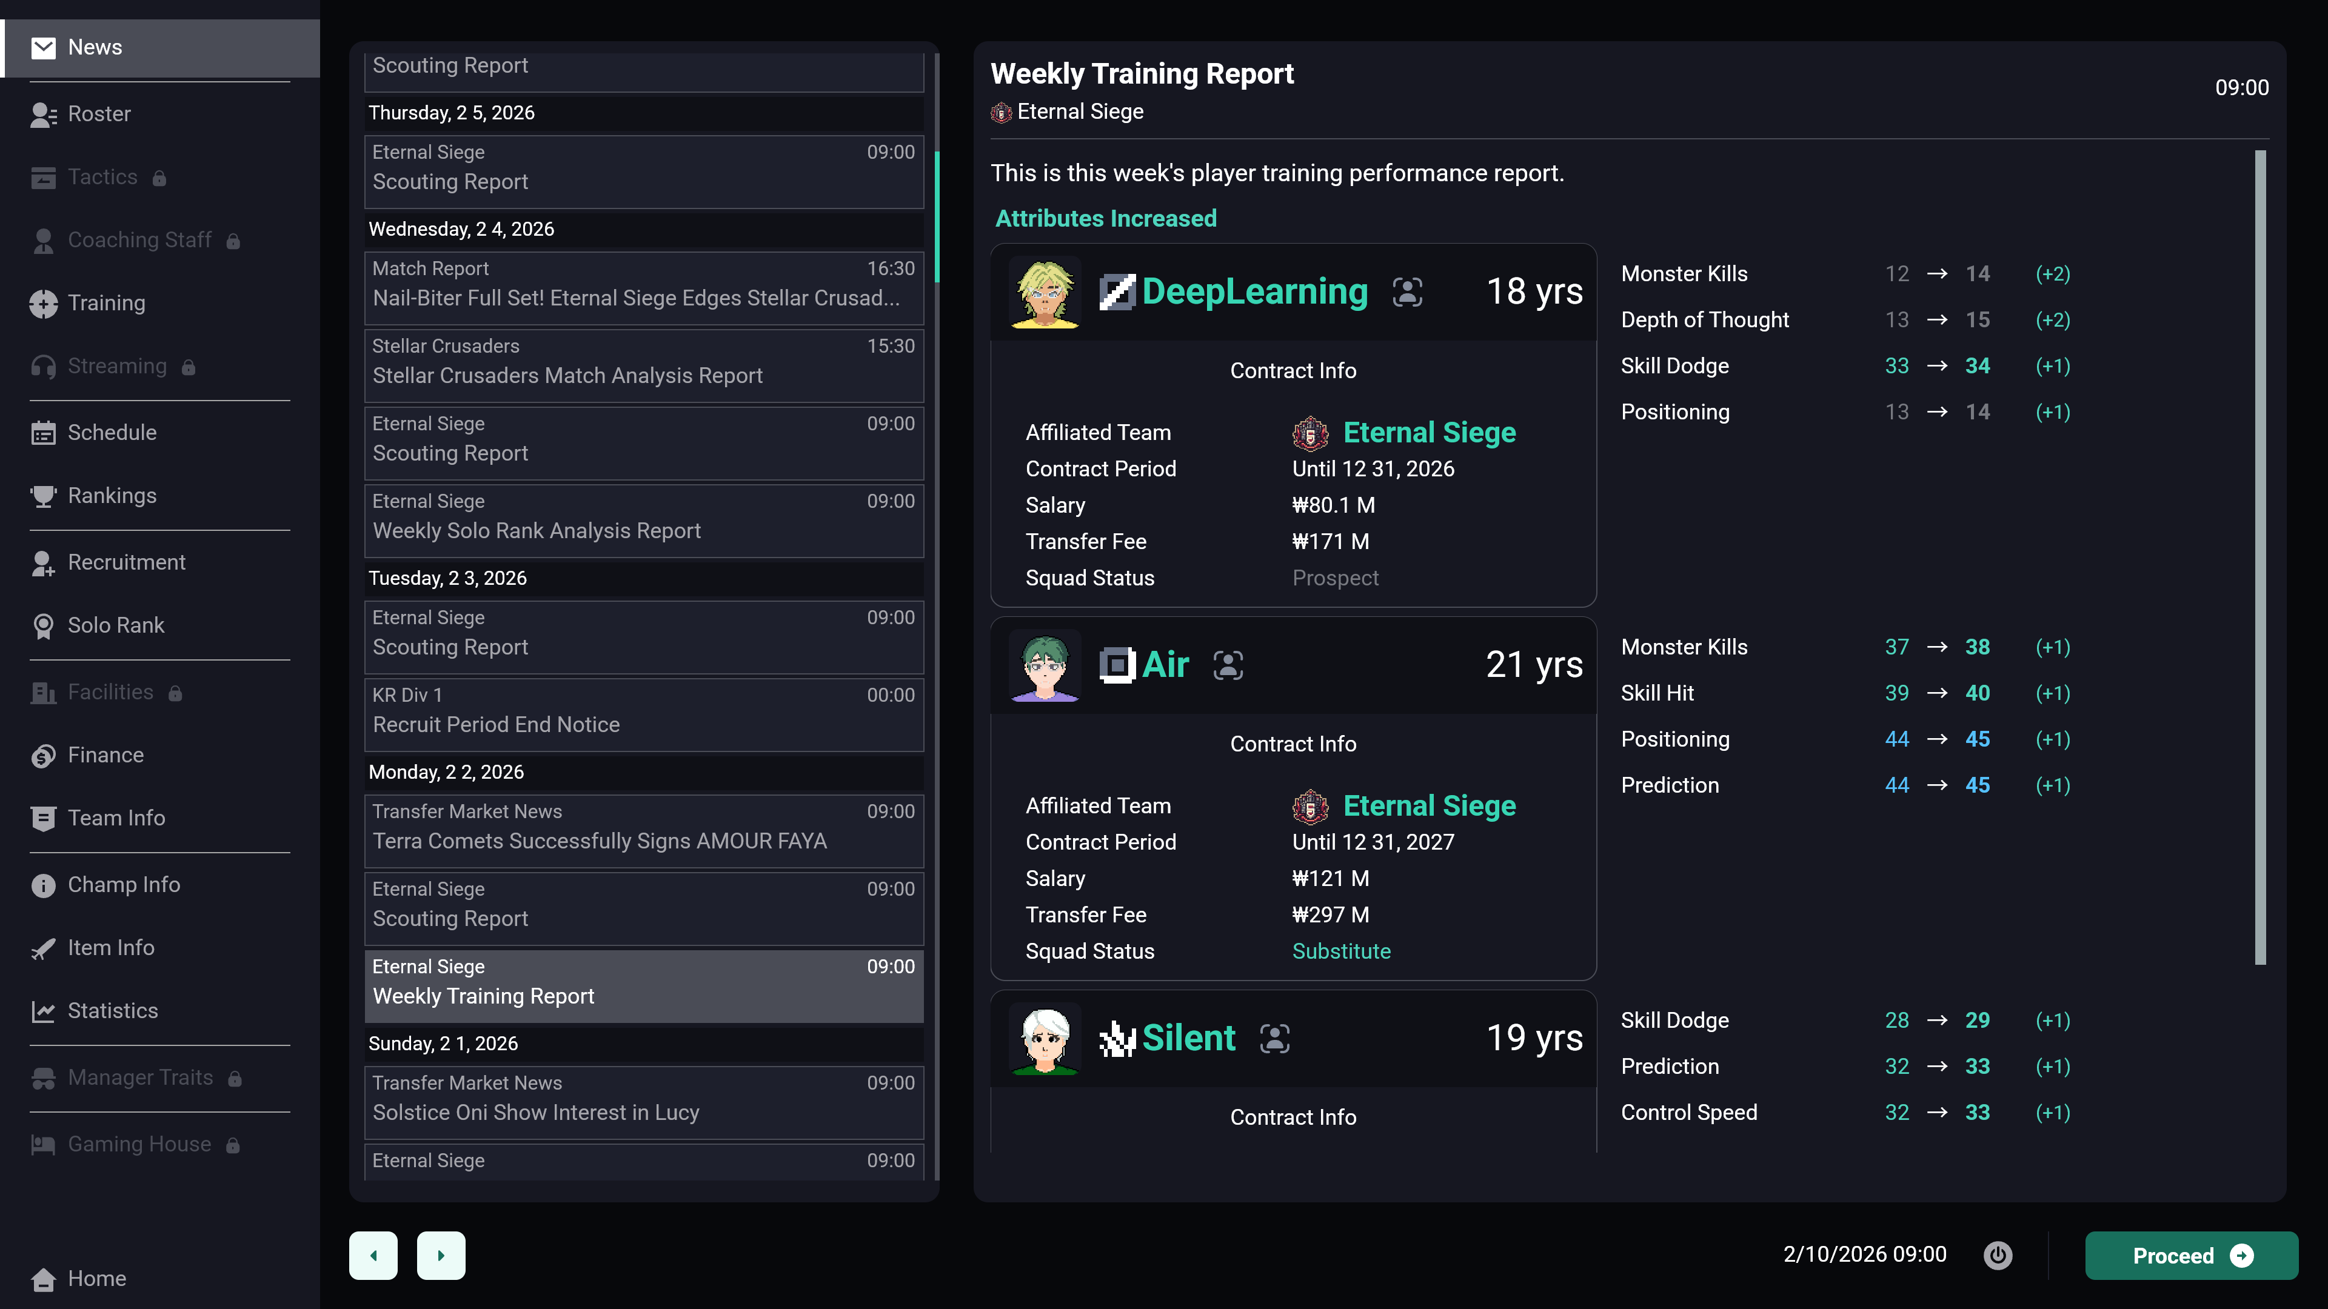Click the power icon beside the date
This screenshot has width=2328, height=1309.
[1997, 1256]
